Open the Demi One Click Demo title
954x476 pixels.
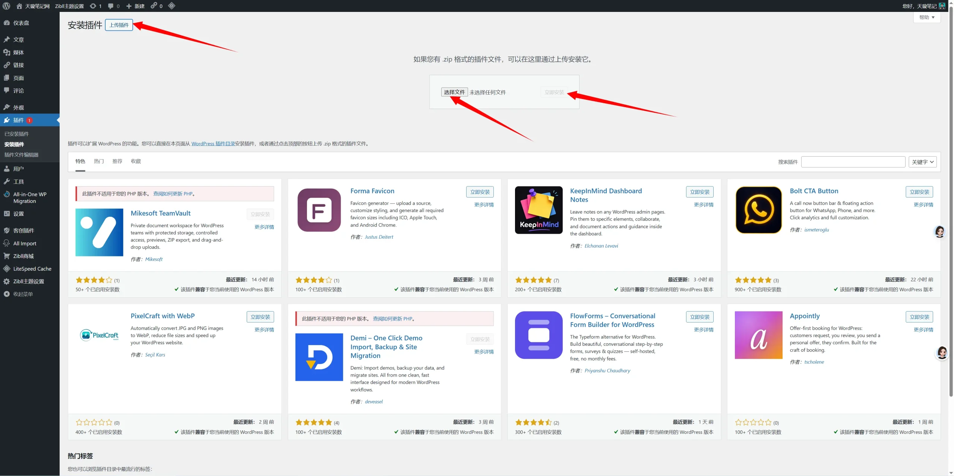click(386, 347)
